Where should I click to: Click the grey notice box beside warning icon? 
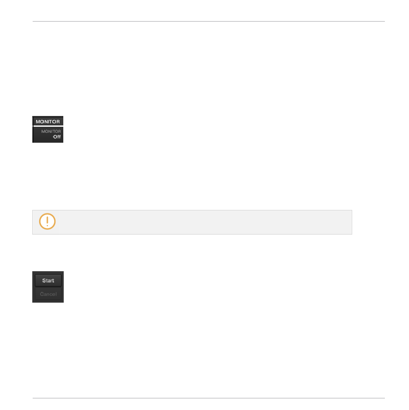coord(192,222)
